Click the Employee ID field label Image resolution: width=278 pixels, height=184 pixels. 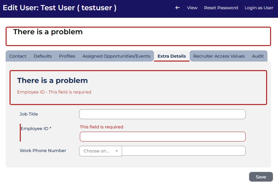tap(36, 128)
